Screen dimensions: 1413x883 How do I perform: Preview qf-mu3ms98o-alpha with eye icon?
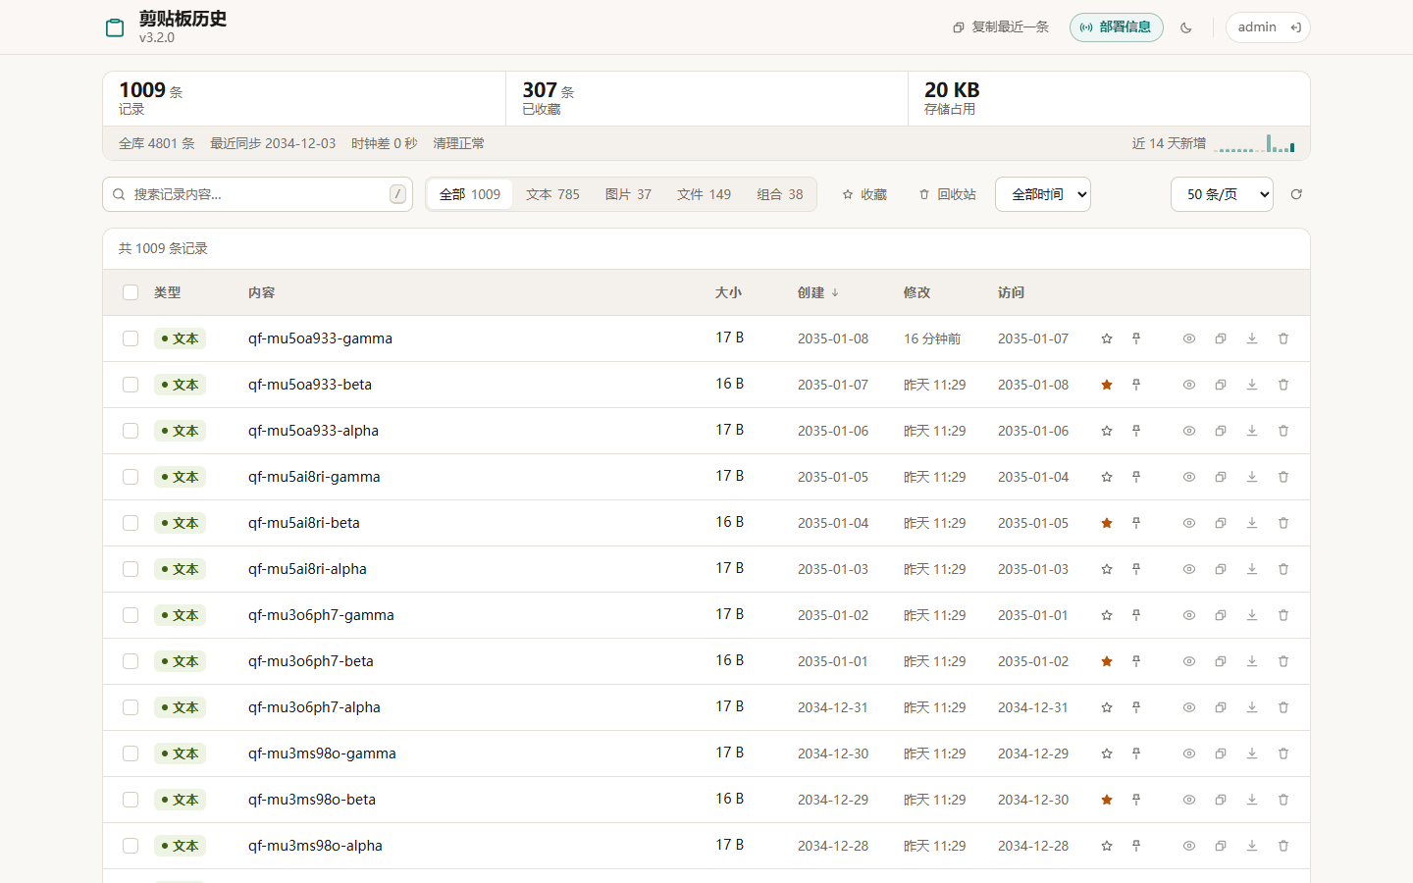coord(1189,846)
